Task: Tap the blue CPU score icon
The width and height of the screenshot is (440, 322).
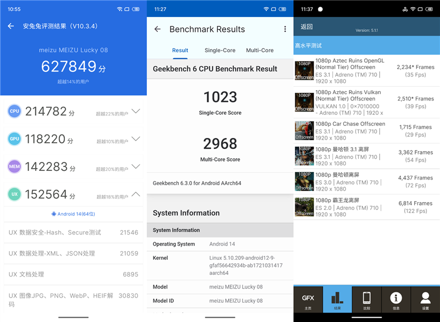Action: (x=14, y=111)
